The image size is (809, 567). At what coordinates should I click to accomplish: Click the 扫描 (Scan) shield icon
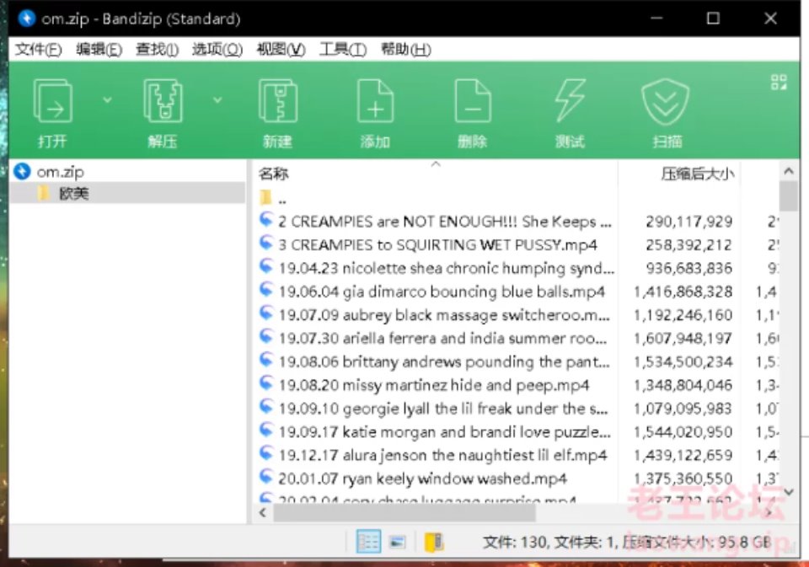[666, 102]
